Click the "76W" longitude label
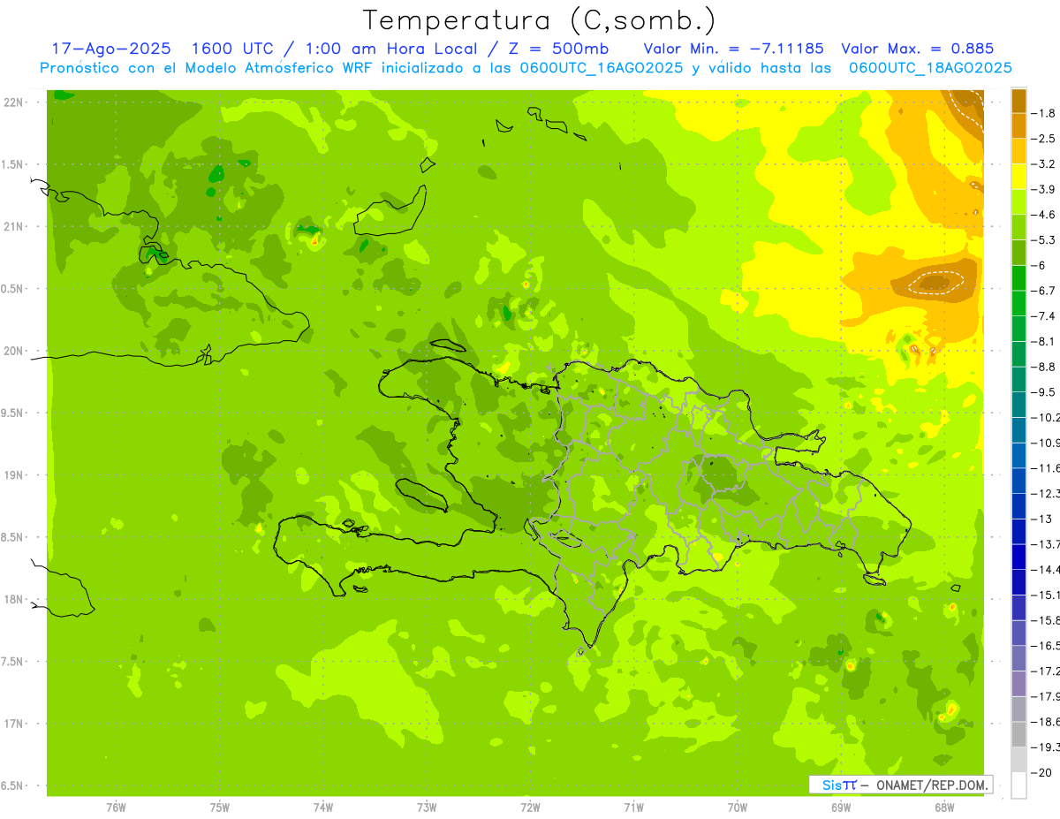This screenshot has height=819, width=1060. pyautogui.click(x=116, y=808)
